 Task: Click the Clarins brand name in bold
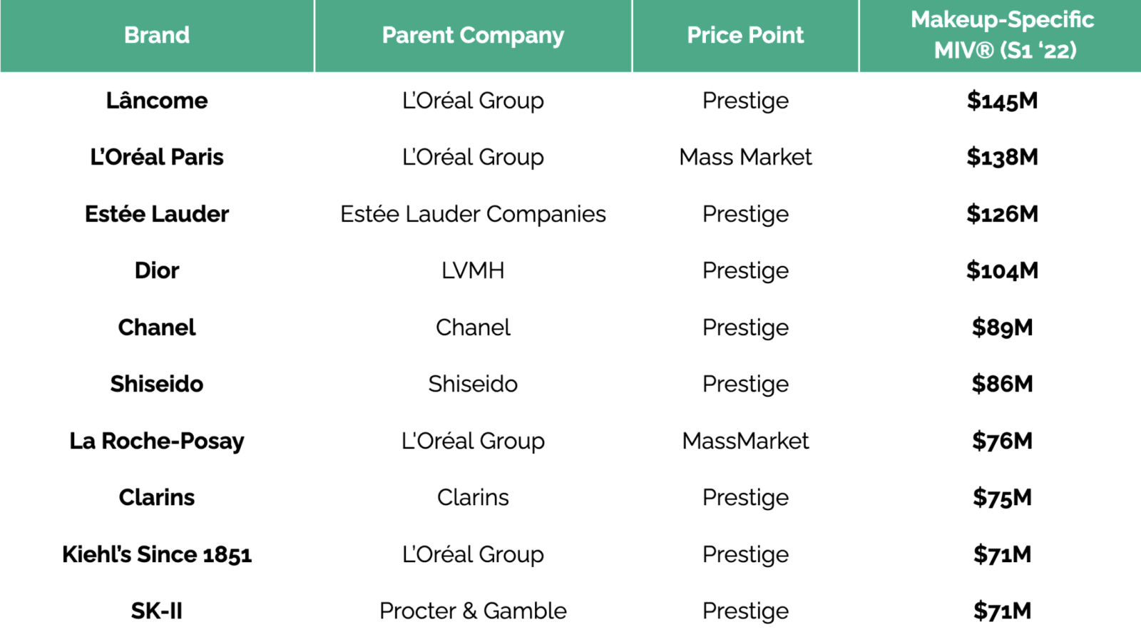(x=157, y=497)
